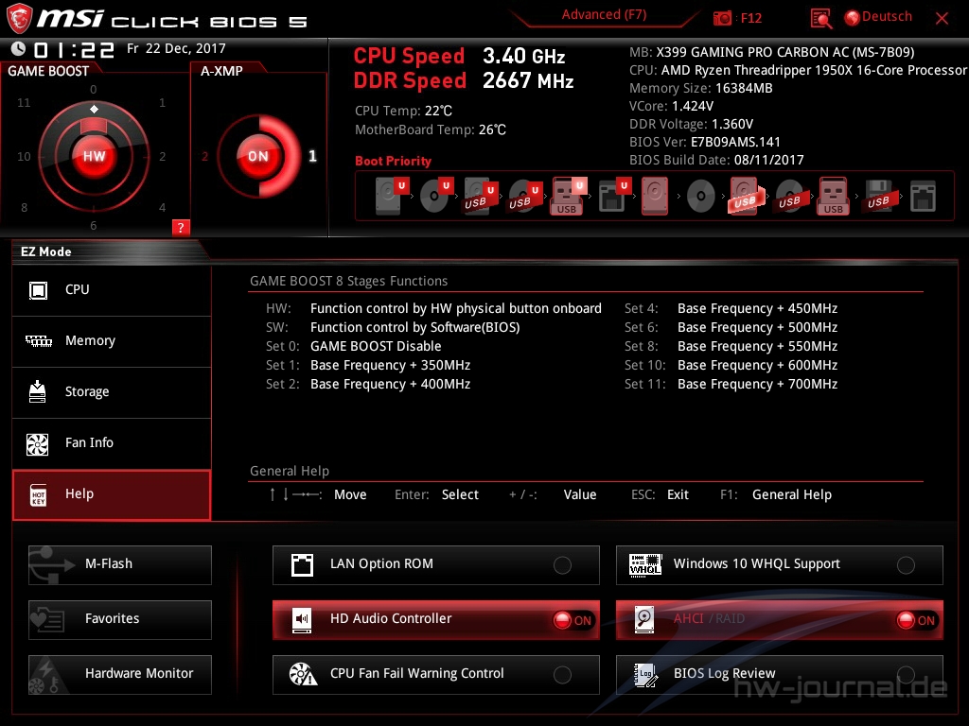
Task: Open Favorites
Action: 120,619
